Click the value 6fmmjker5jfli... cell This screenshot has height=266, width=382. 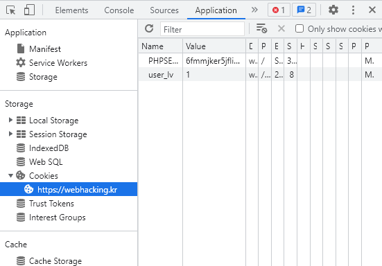point(214,60)
